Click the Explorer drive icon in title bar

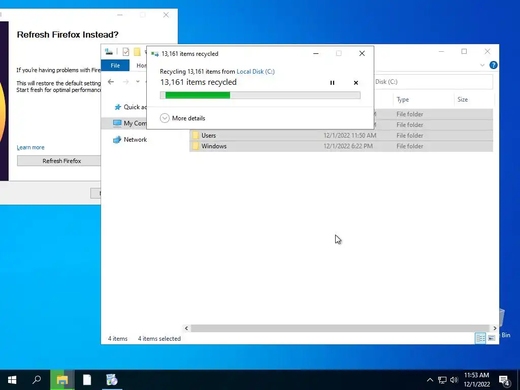(109, 52)
